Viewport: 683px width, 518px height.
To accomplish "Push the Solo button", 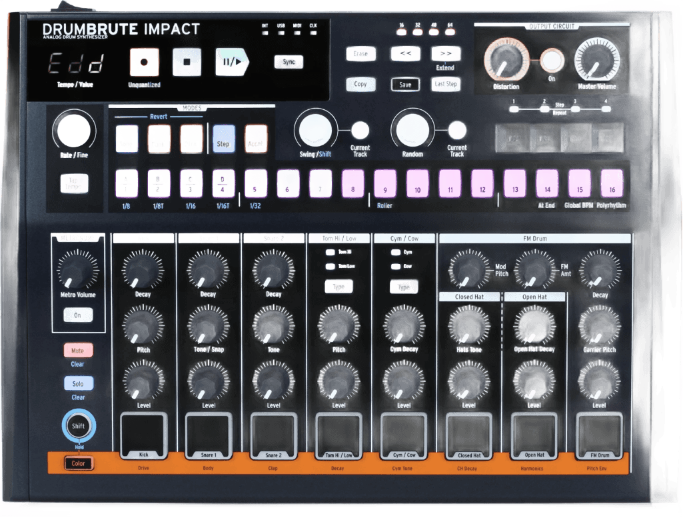I will click(78, 383).
